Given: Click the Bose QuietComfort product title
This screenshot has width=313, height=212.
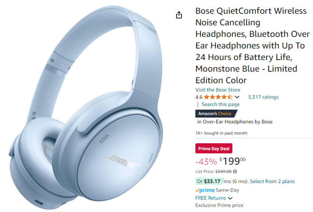Looking at the screenshot, I should (x=252, y=45).
